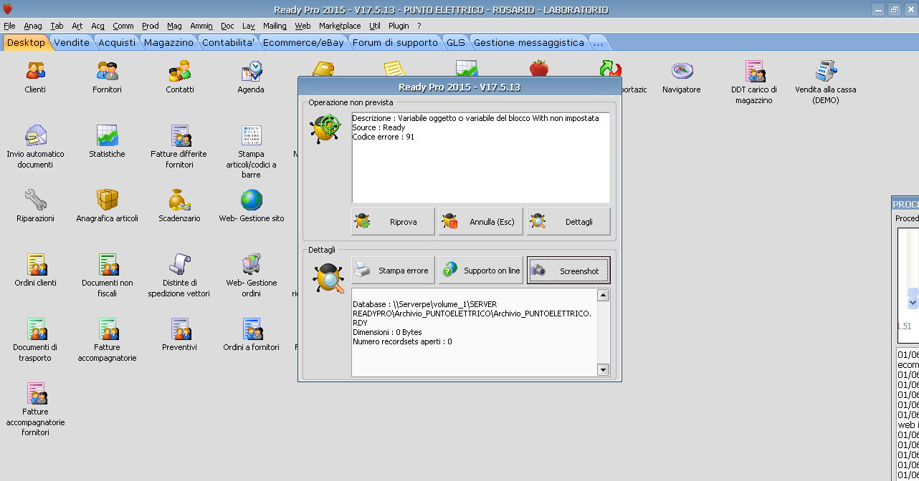Open the Riparazioni wrench icon
Screen dimensions: 919x481
(x=35, y=200)
